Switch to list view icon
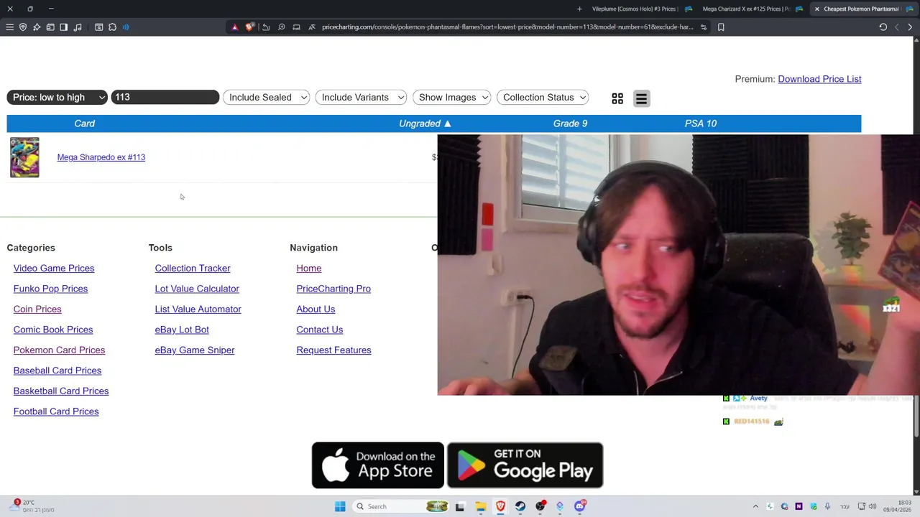 (642, 98)
